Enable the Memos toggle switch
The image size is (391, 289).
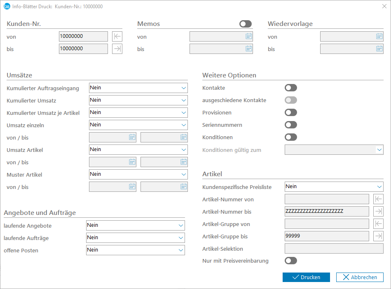click(x=246, y=24)
